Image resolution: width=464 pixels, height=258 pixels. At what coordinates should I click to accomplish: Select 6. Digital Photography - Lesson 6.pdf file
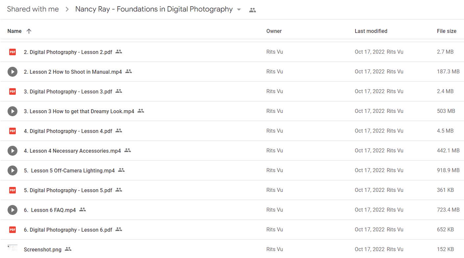[x=68, y=230]
